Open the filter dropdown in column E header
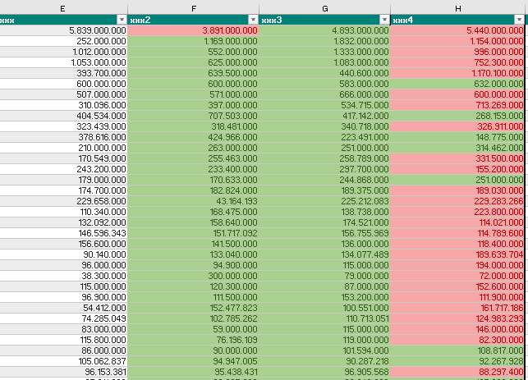 122,20
